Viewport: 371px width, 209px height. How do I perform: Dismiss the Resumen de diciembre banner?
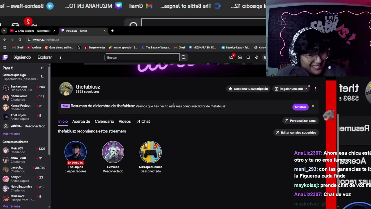313,107
